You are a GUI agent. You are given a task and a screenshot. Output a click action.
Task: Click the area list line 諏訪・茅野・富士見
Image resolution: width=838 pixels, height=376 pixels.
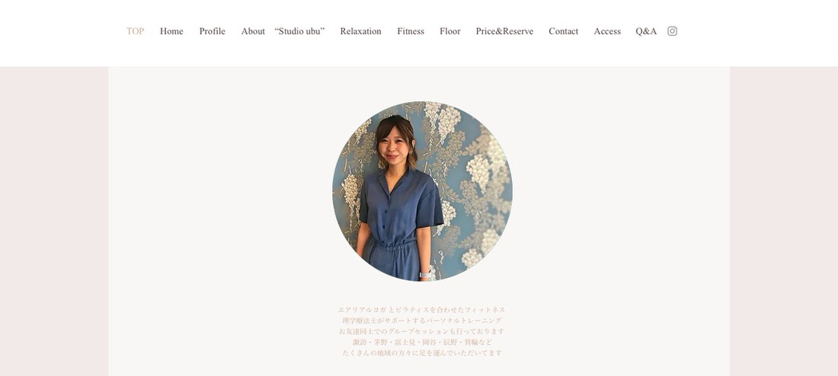coord(422,342)
